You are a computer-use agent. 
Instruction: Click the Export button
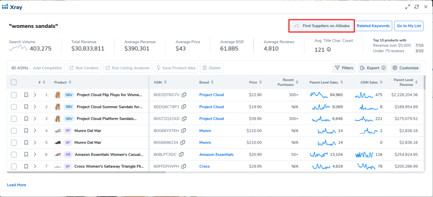click(373, 68)
